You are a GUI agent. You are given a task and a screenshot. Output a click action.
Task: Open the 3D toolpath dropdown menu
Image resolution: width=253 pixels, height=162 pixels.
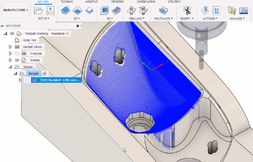(x=109, y=19)
